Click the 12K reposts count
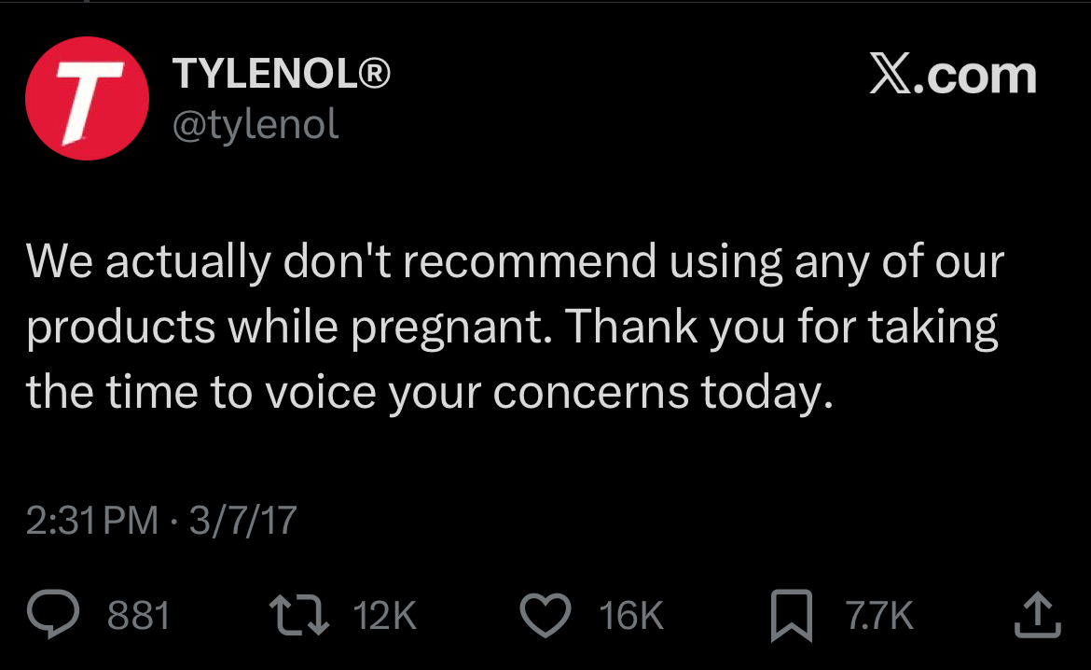1091x670 pixels. tap(384, 616)
